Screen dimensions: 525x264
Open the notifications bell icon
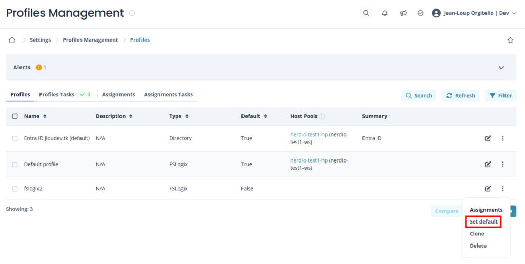(385, 13)
